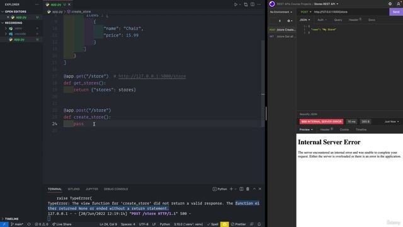This screenshot has width=403, height=227.
Task: Click the Live Share status bar button
Action: (62, 224)
